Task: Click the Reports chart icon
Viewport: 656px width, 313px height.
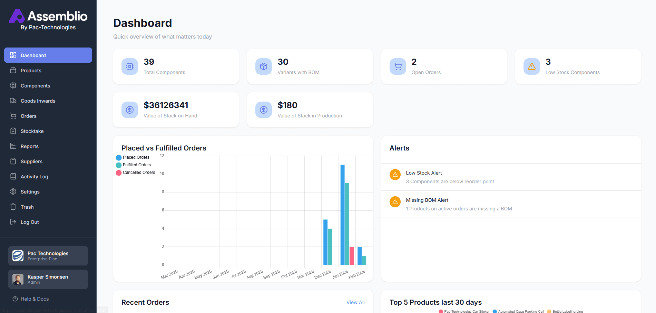Action: click(x=13, y=146)
